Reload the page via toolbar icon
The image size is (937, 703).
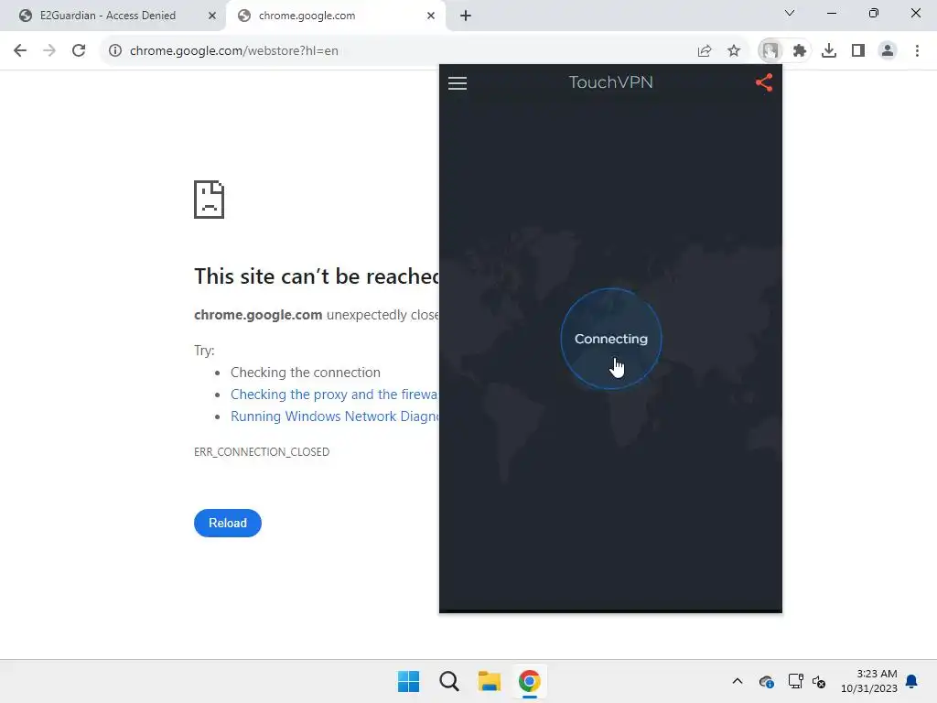[79, 51]
